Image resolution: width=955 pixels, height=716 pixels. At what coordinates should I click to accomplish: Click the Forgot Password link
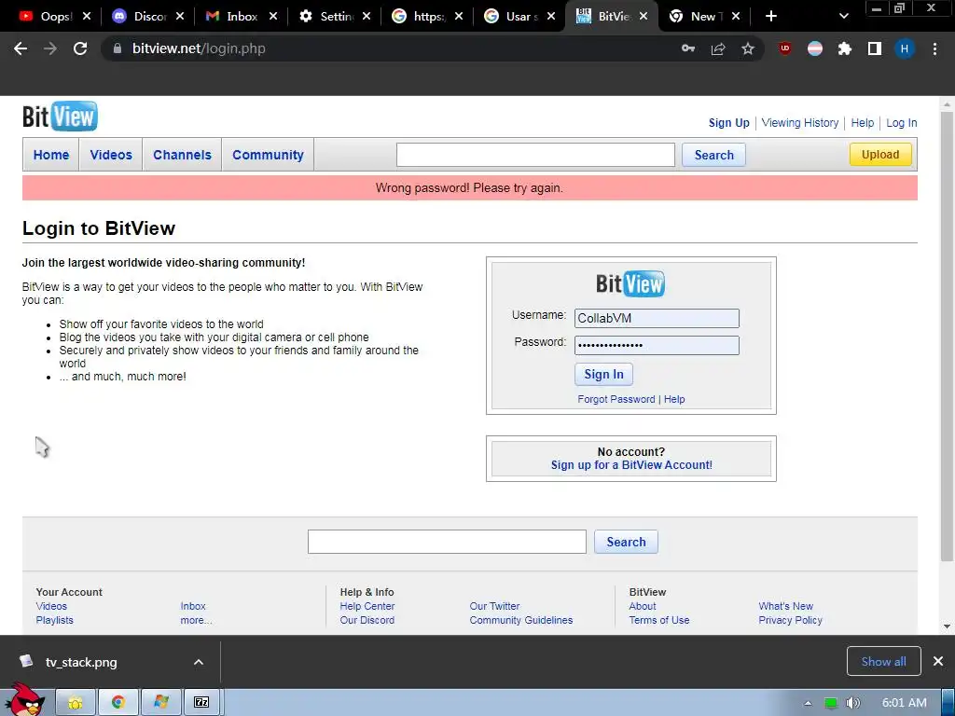click(616, 399)
